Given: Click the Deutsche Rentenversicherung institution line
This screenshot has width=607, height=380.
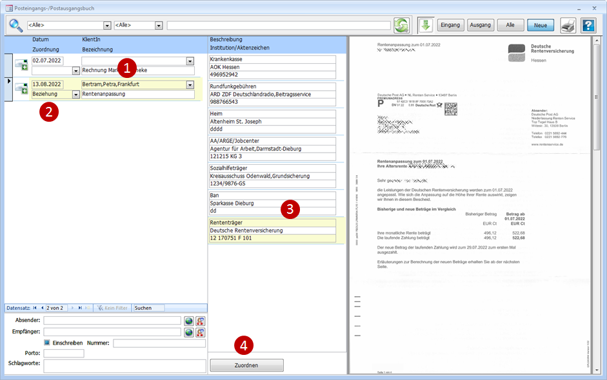Looking at the screenshot, I should click(272, 231).
